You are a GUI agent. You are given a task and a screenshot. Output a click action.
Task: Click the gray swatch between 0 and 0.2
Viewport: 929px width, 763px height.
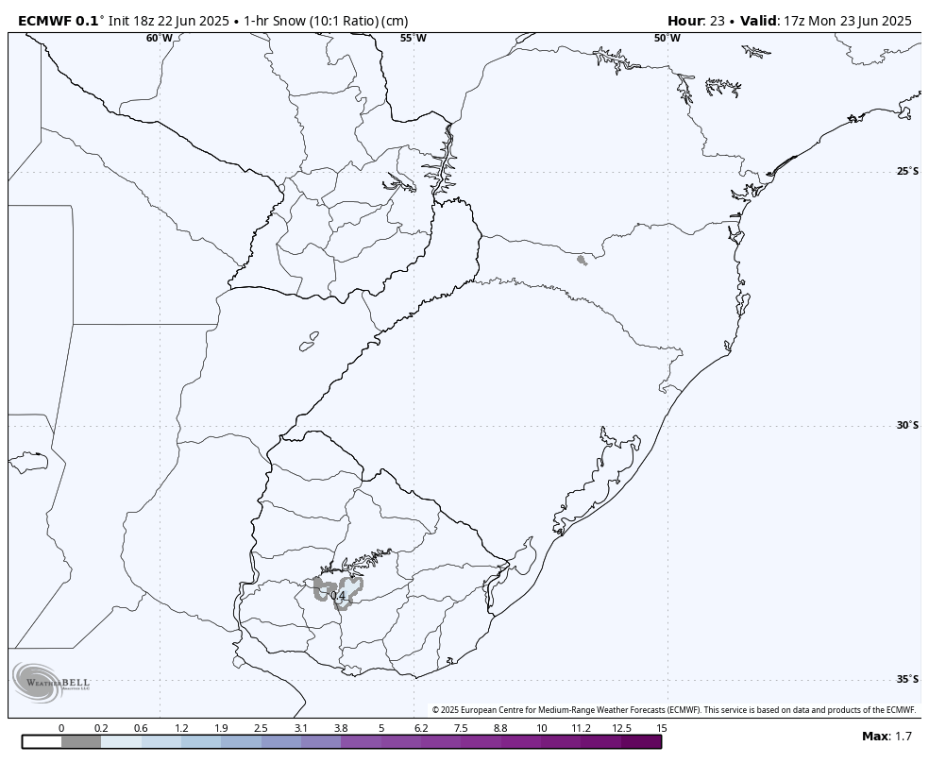81,741
